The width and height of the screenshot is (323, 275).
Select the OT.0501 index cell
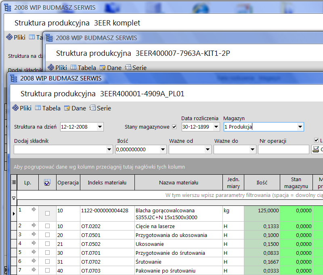(x=107, y=235)
